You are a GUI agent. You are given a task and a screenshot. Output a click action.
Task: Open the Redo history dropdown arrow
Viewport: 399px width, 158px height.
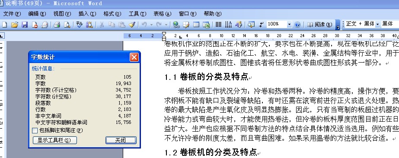(166, 25)
